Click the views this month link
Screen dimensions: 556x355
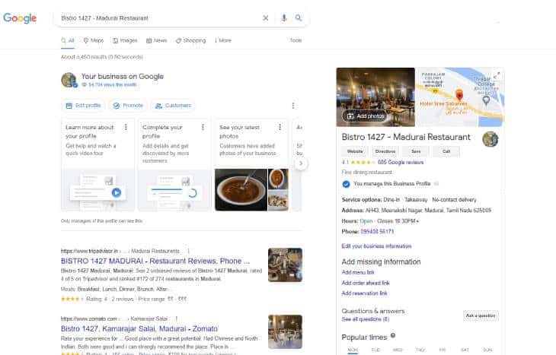113,84
